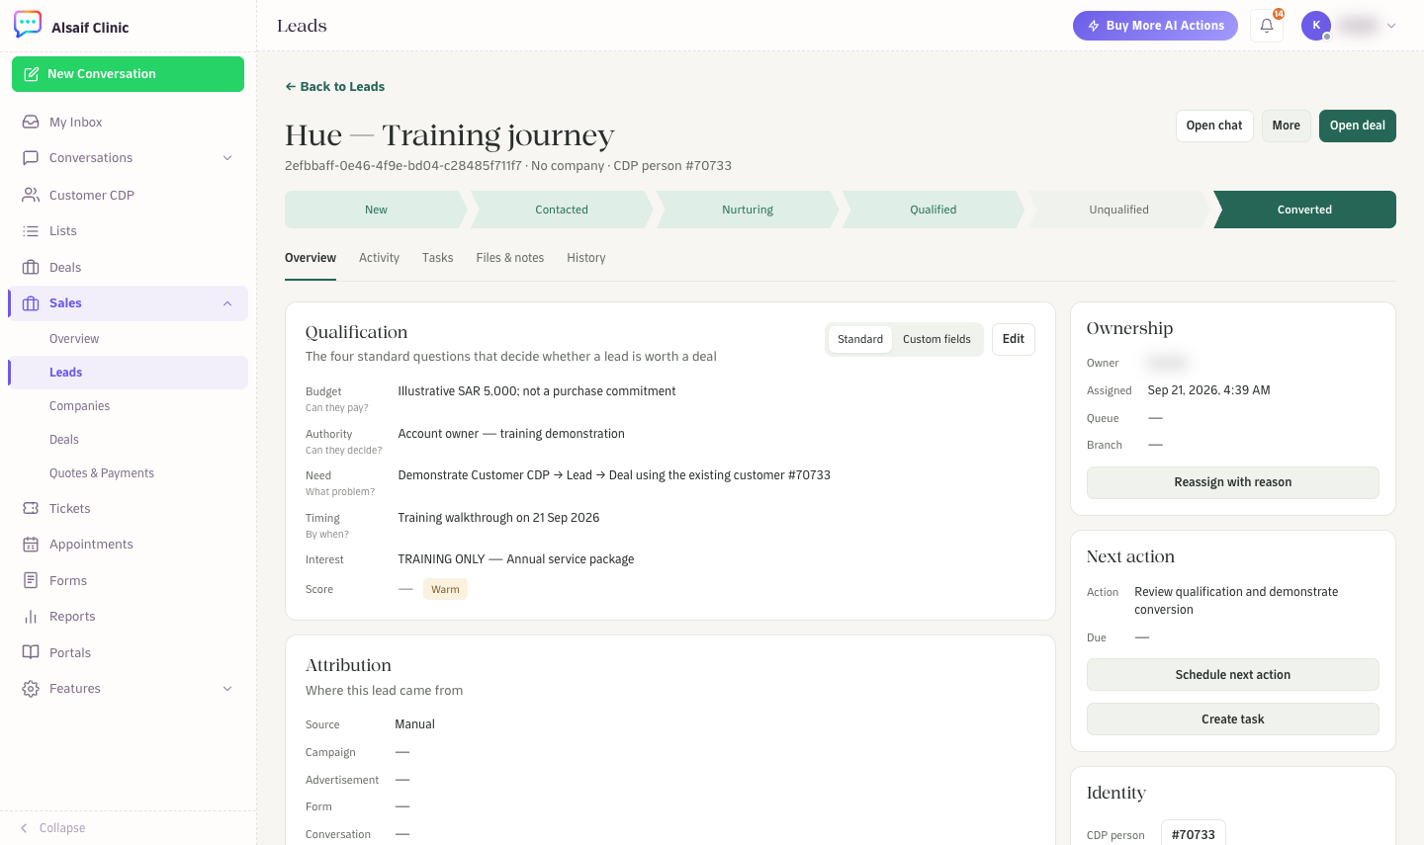Viewport: 1424px width, 845px height.
Task: Click the New Conversation button
Action: tap(128, 74)
